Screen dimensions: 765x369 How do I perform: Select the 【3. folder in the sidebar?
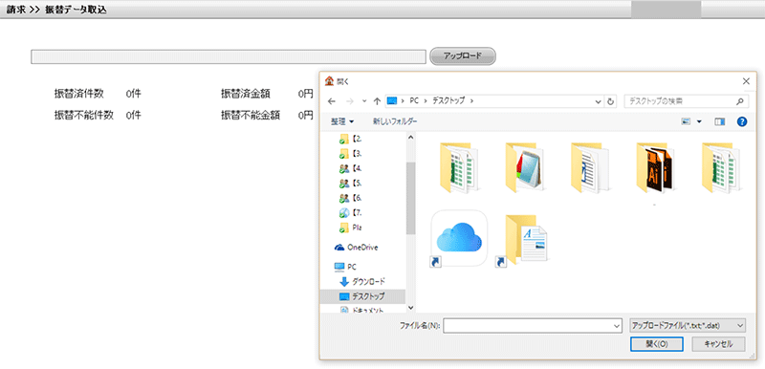pos(351,154)
